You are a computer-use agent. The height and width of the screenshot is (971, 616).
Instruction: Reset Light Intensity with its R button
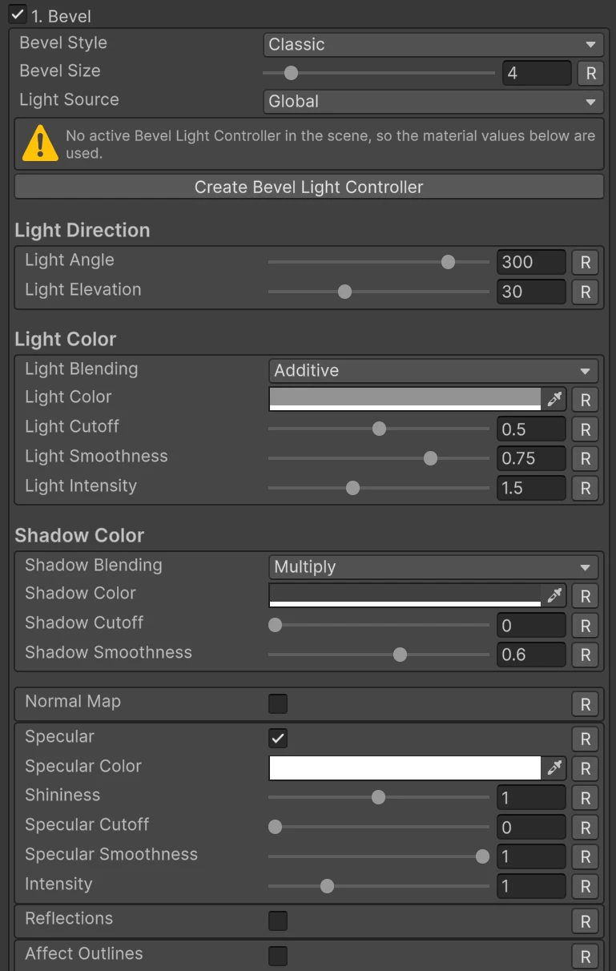[586, 489]
